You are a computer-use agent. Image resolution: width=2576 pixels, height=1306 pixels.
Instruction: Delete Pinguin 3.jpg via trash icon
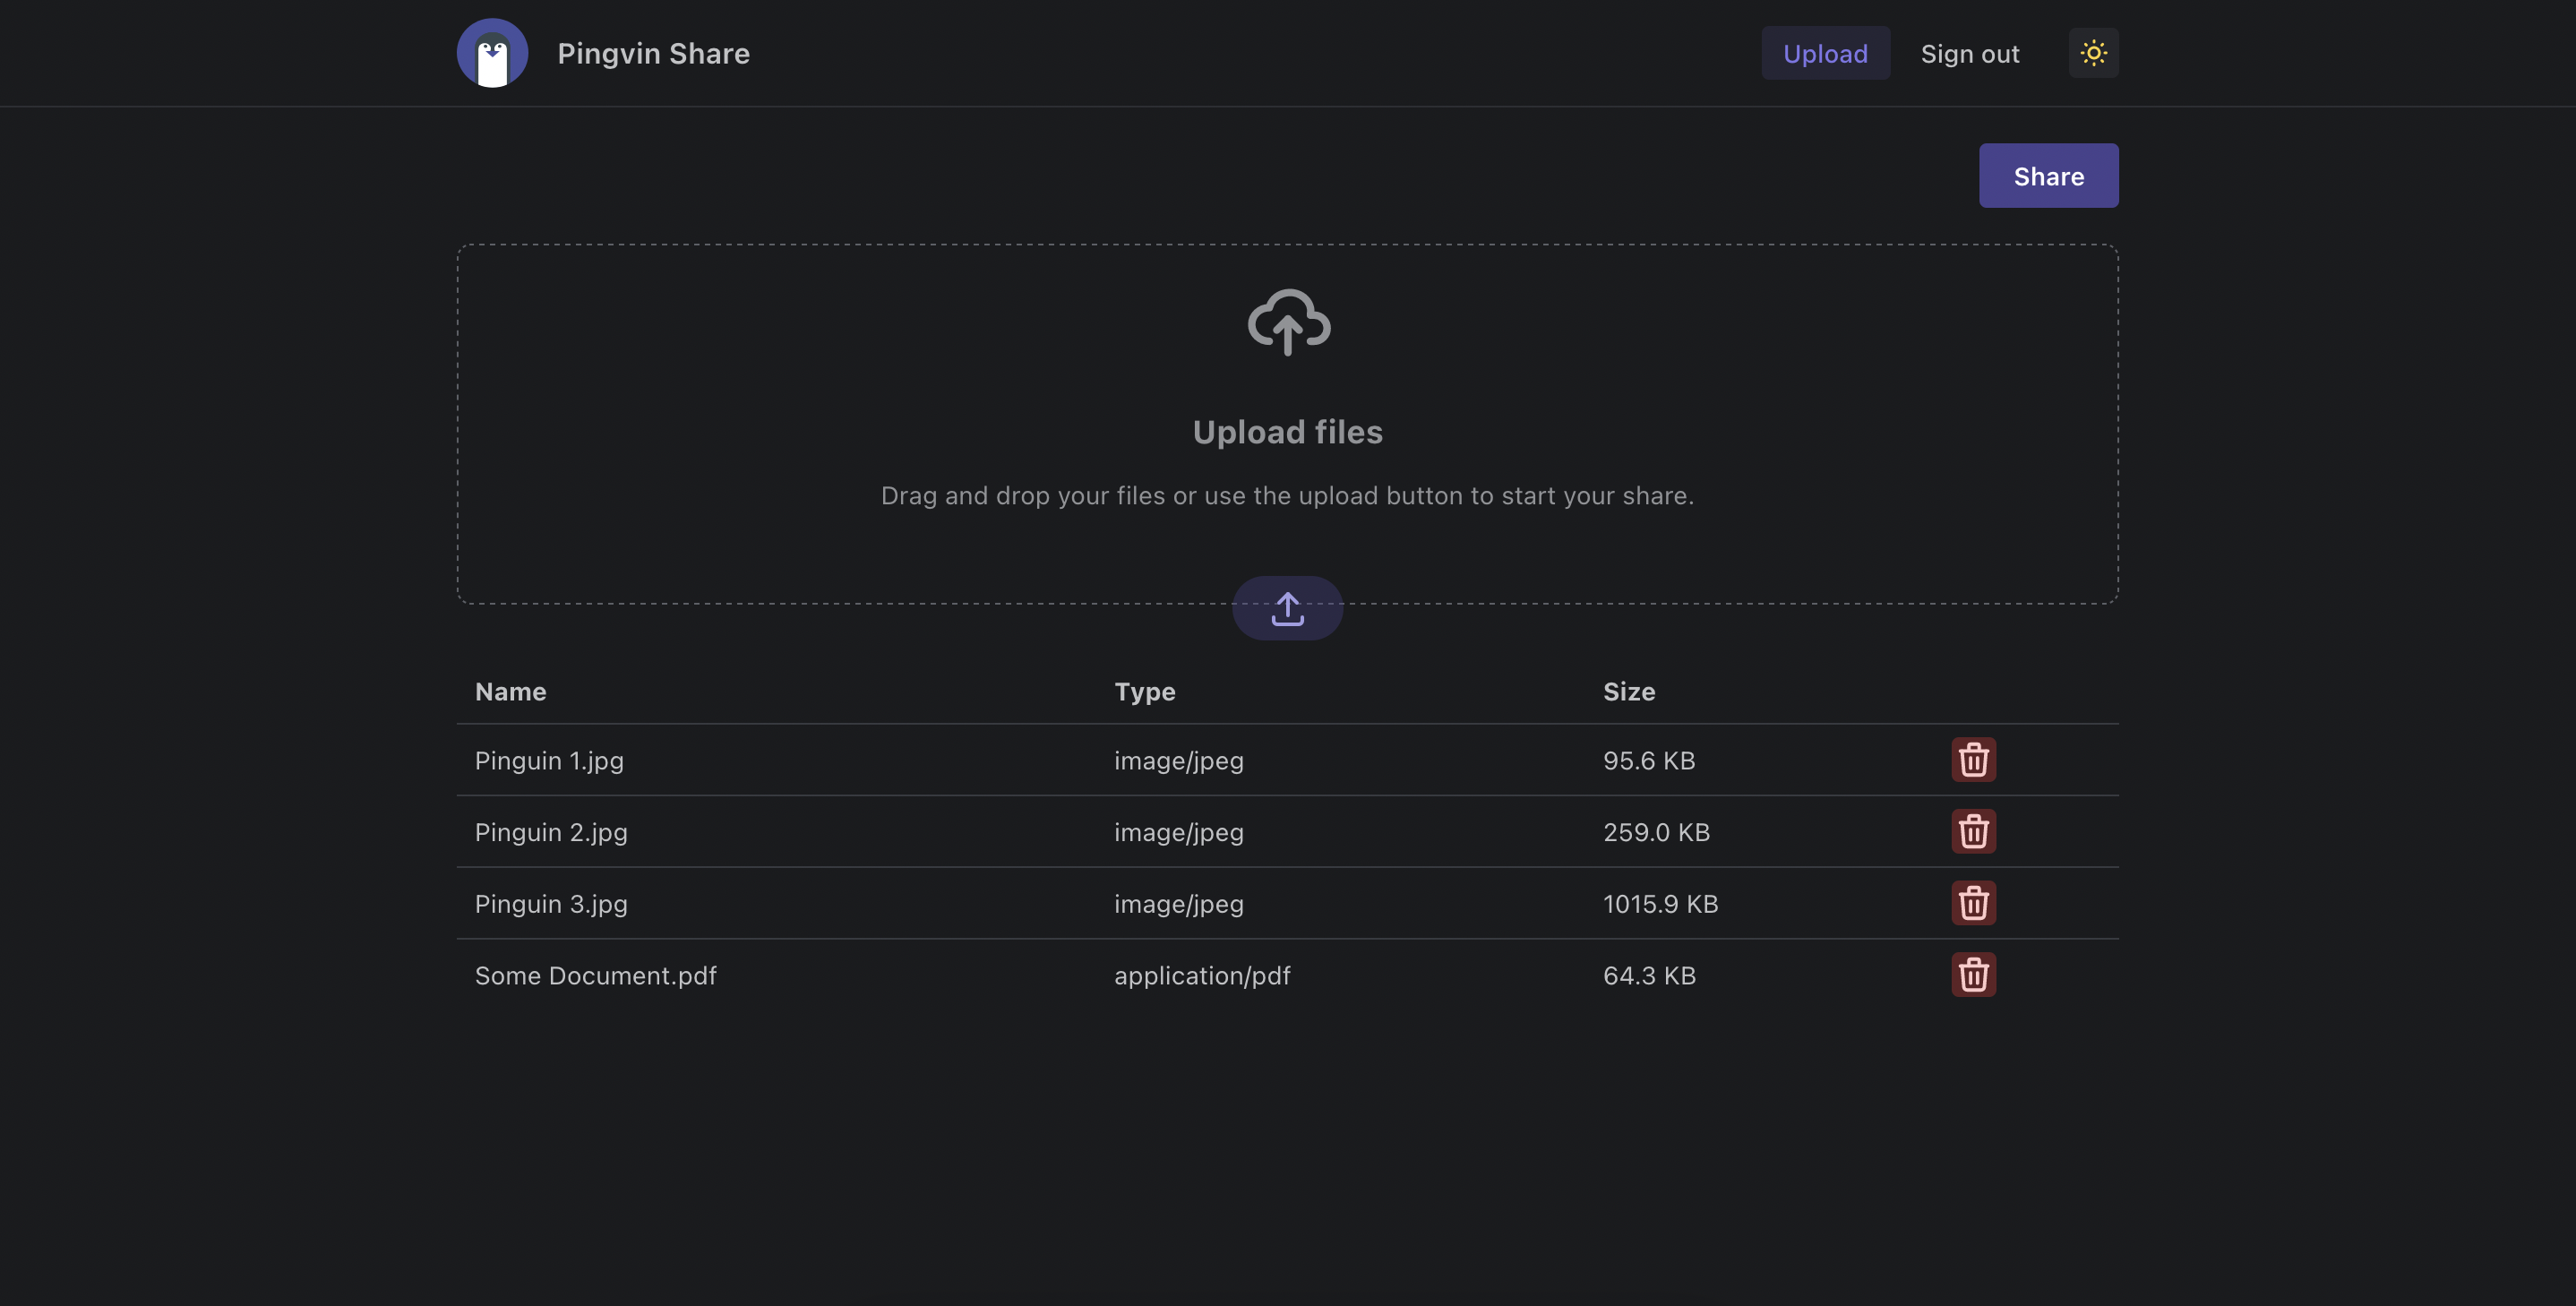tap(1973, 903)
